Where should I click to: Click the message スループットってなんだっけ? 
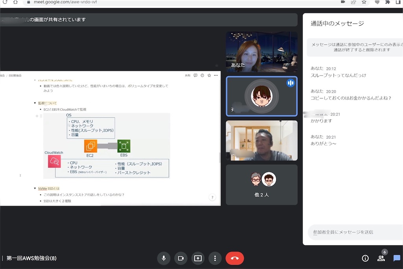pos(338,75)
